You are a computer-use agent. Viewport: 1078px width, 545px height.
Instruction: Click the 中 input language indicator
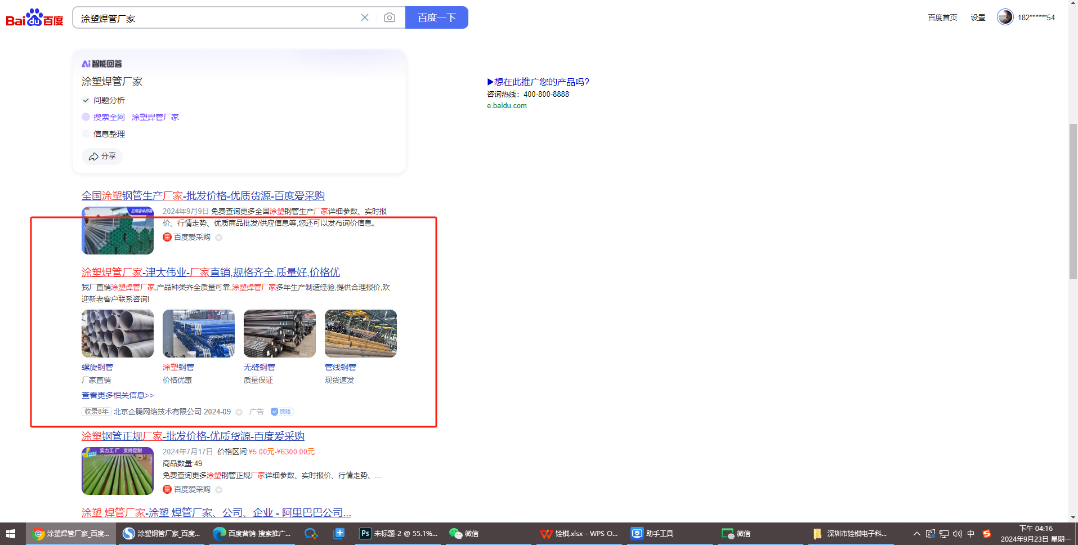(971, 534)
